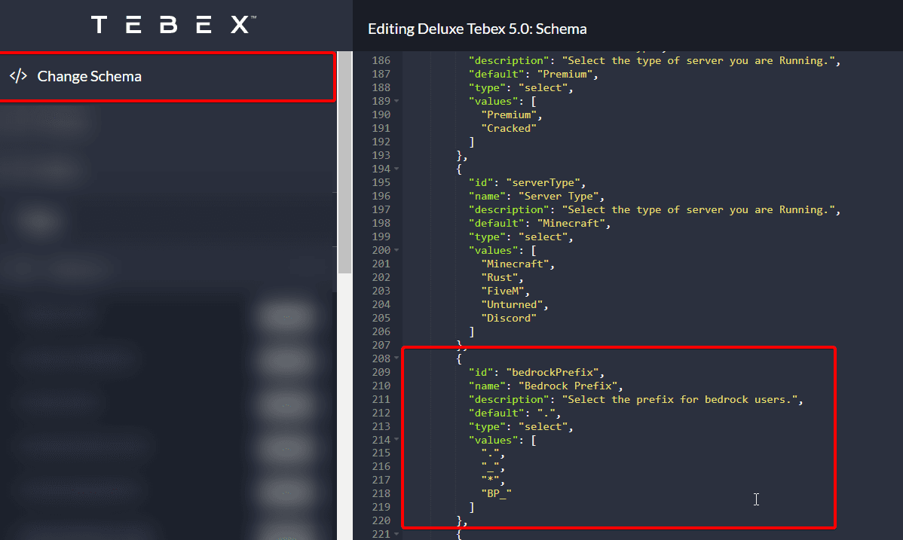Click the "BP_" value on line 218
Viewport: 903px width, 540px height.
(497, 493)
